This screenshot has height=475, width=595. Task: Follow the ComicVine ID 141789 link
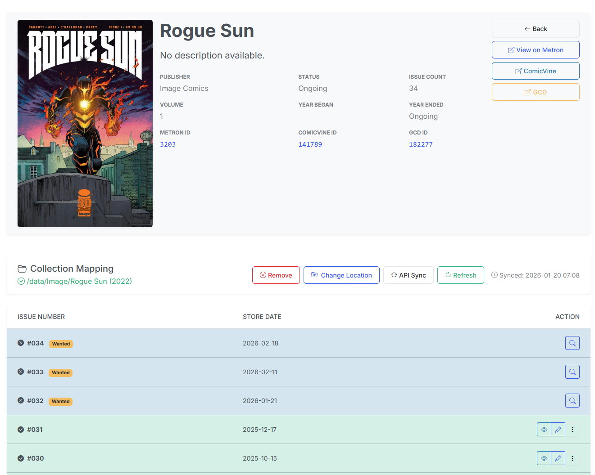(310, 144)
